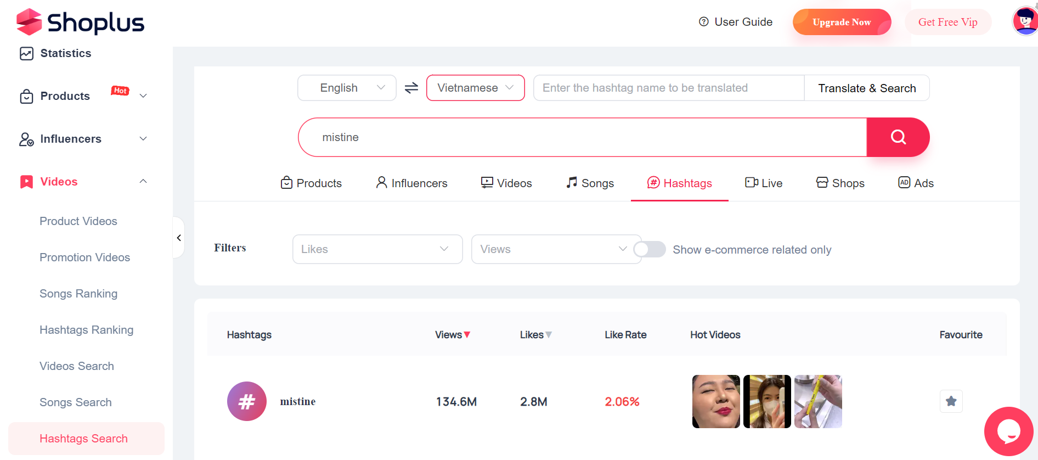
Task: Favourite the mistine hashtag with the star
Action: click(x=951, y=401)
